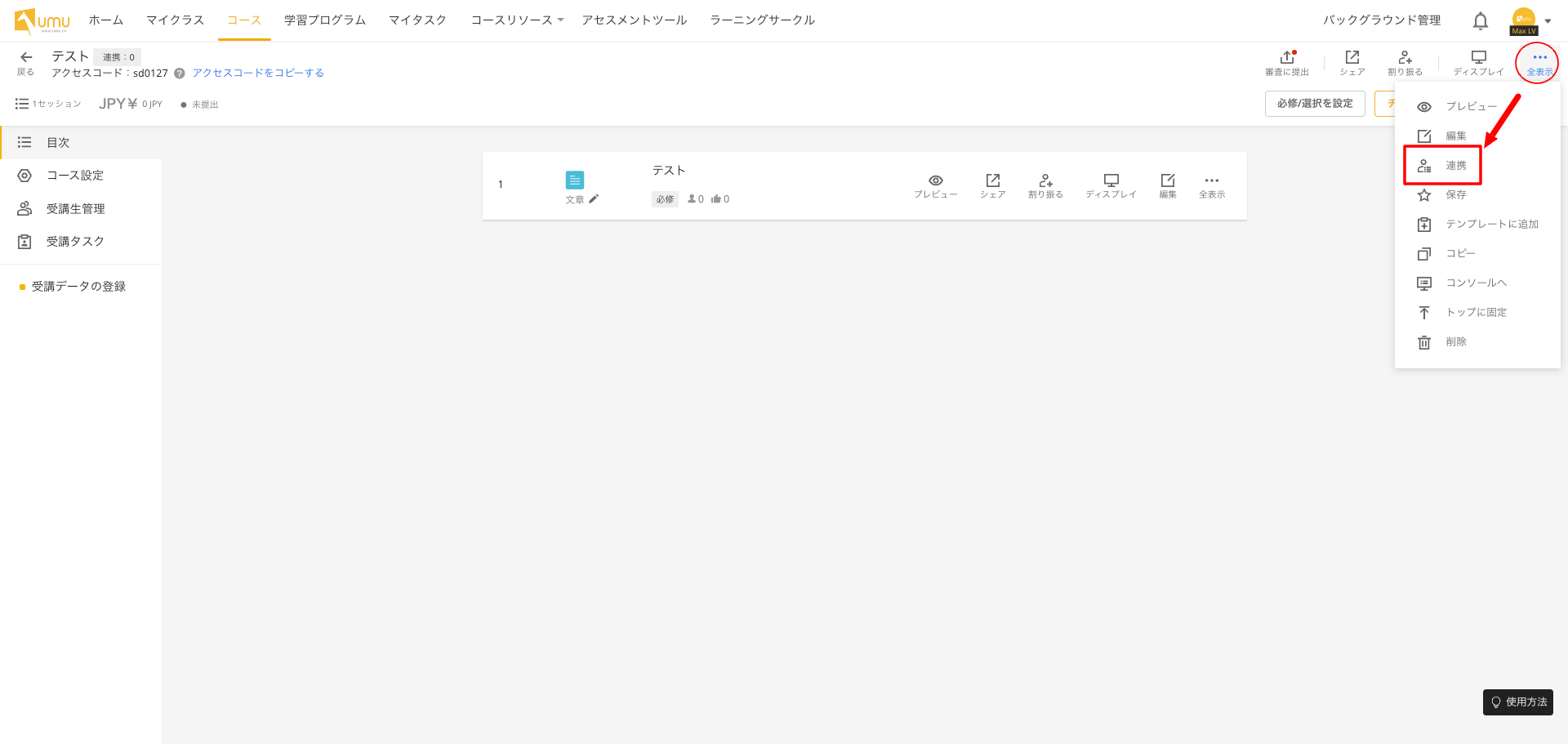Image resolution: width=1568 pixels, height=744 pixels.
Task: Click the UMU logo
Action: click(x=42, y=20)
